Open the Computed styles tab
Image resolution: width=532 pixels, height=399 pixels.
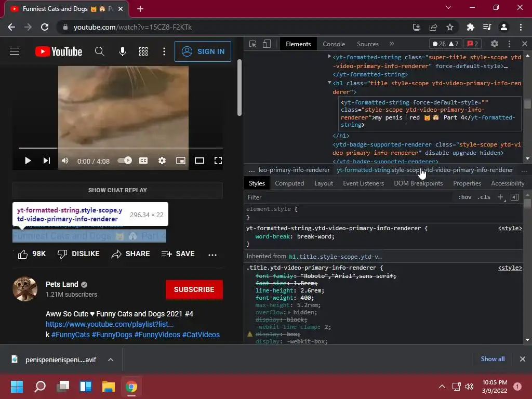coord(289,183)
